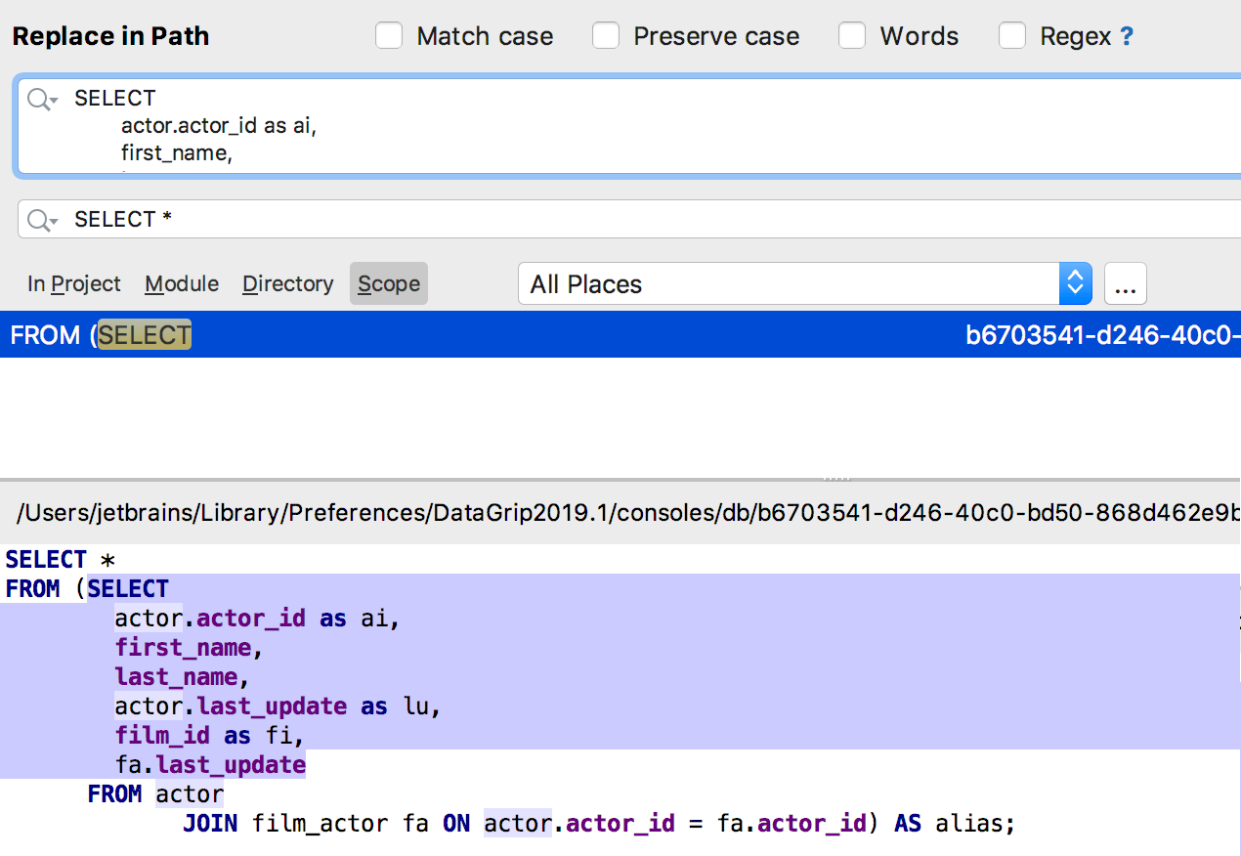Click the magnifier icon in replace field
The image size is (1241, 856).
click(42, 220)
